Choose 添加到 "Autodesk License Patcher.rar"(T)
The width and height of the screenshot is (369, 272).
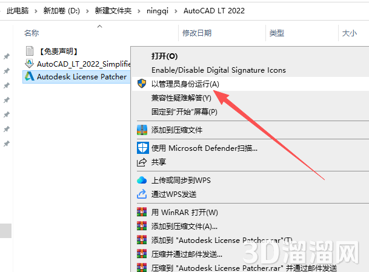[222, 240]
